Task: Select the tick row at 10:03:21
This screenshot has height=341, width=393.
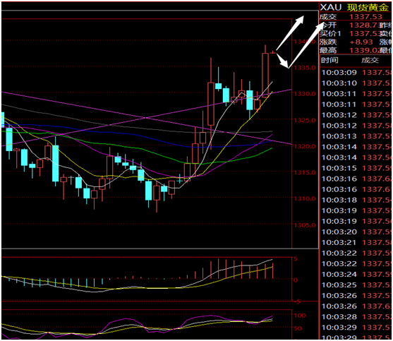Action: (356, 242)
